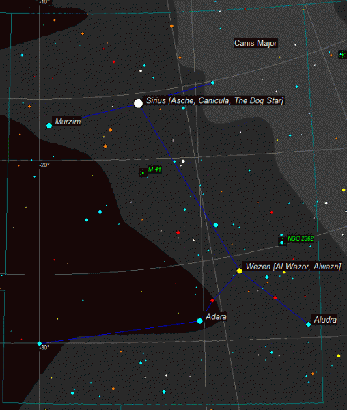
Task: Click the NGC 2362 cluster symbol
Action: 282,241
